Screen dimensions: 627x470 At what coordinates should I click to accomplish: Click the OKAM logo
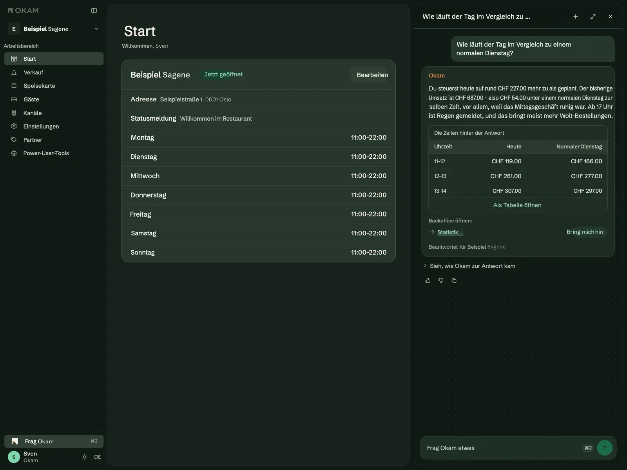click(x=23, y=11)
